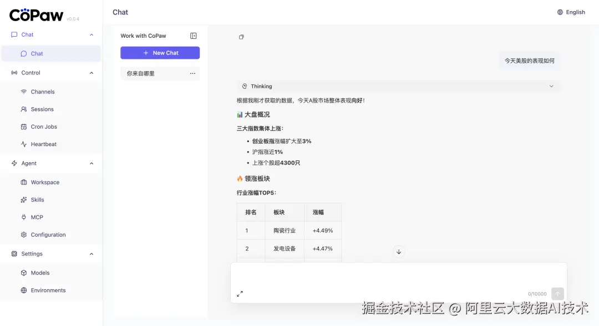Viewport: 599px width, 326px height.
Task: Collapse the Control section in sidebar
Action: [x=92, y=72]
